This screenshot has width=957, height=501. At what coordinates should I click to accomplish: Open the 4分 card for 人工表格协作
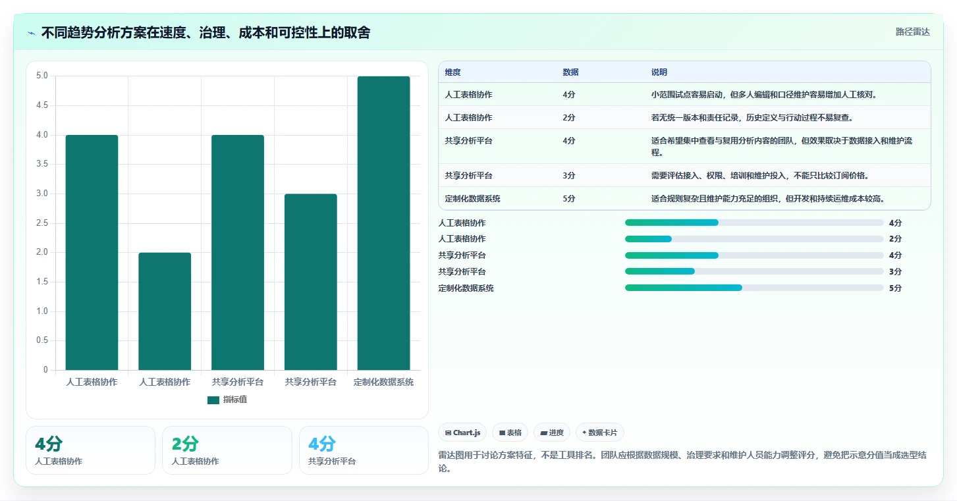(90, 450)
